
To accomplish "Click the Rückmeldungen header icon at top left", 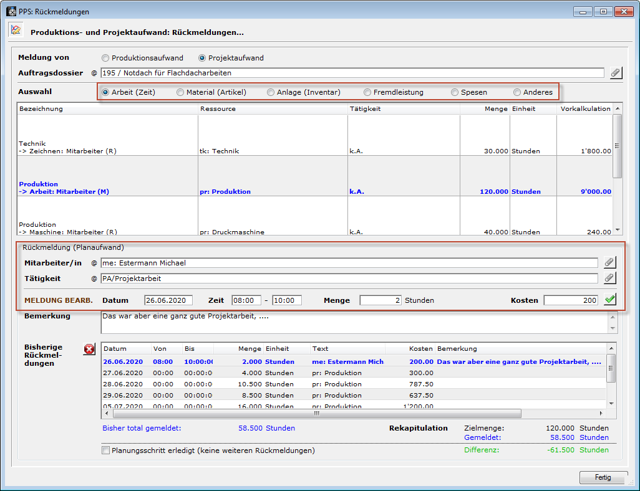I will pos(16,31).
